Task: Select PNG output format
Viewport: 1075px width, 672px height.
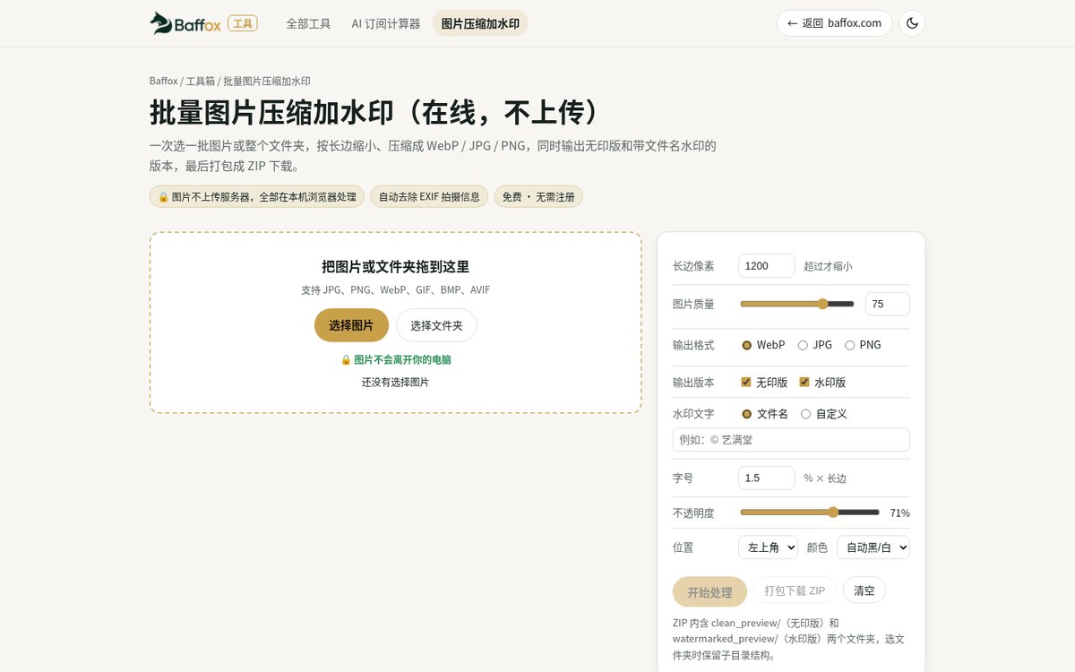Action: 863,345
